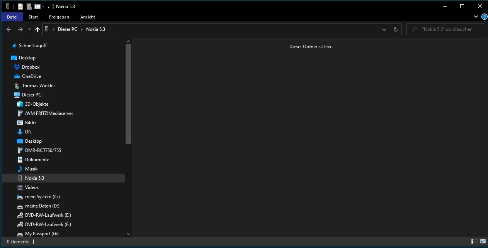Refresh the Nokia 5.3 folder

(395, 29)
